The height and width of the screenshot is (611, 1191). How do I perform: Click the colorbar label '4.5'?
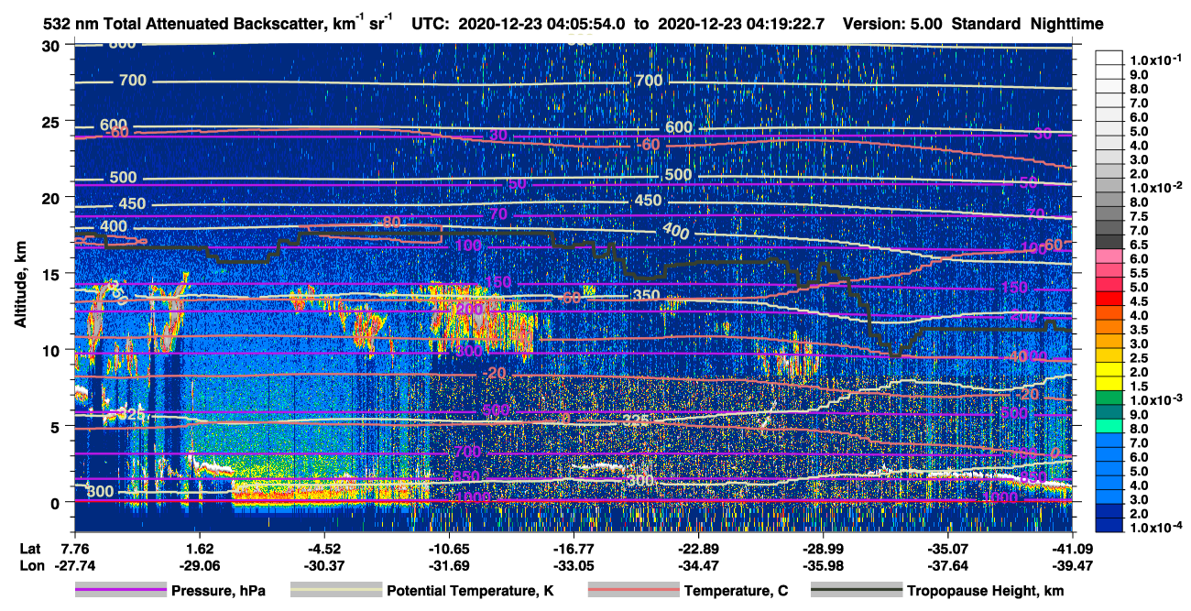(1140, 301)
